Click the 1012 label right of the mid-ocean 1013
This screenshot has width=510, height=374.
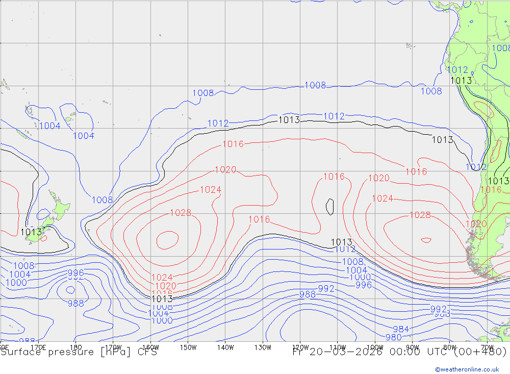pos(334,116)
